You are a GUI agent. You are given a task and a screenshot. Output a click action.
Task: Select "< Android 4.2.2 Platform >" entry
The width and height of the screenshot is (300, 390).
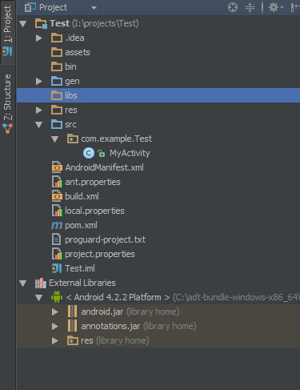(x=118, y=297)
